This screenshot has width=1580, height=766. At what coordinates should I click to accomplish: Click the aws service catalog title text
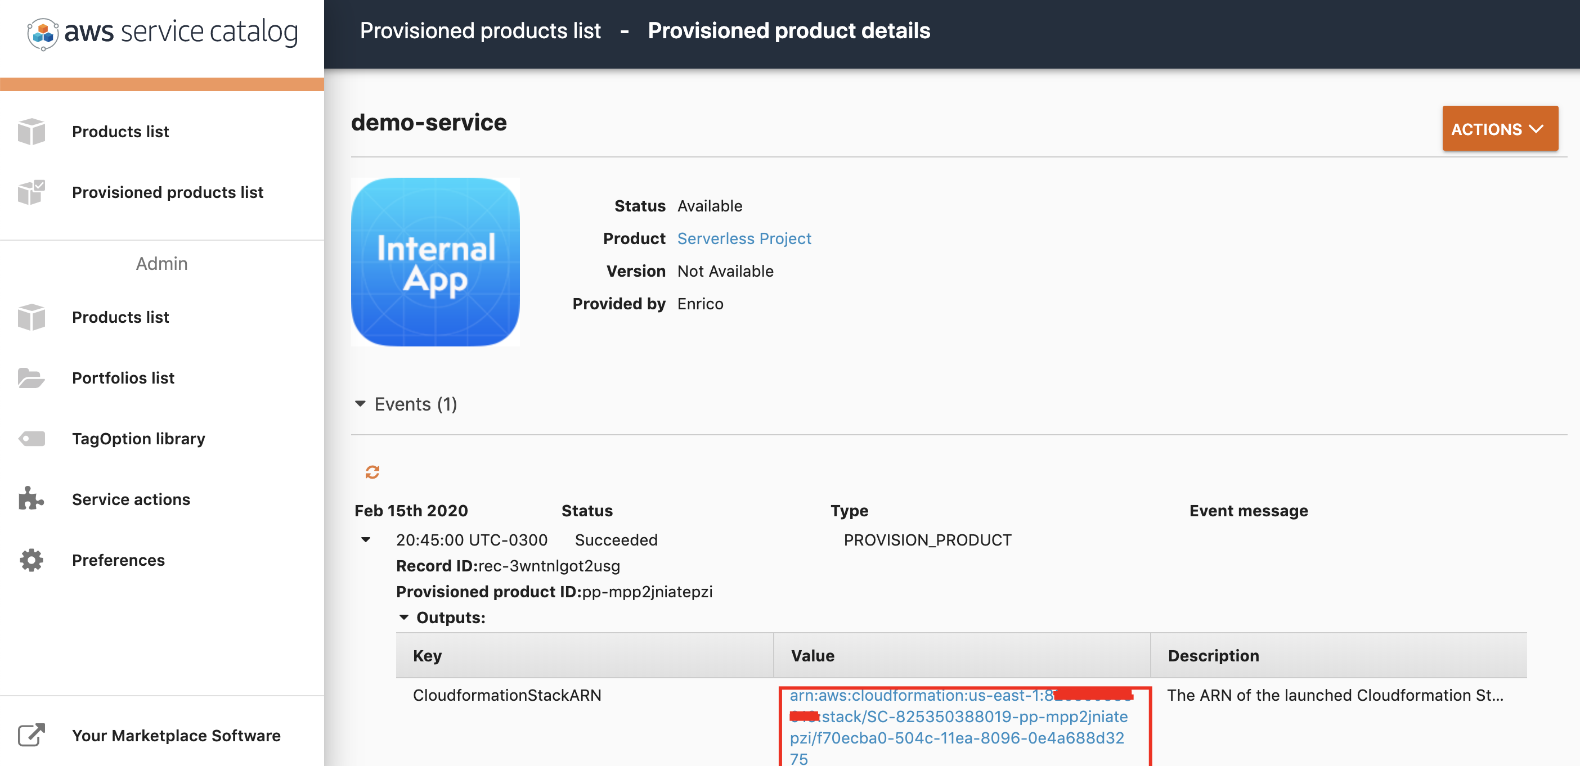181,31
